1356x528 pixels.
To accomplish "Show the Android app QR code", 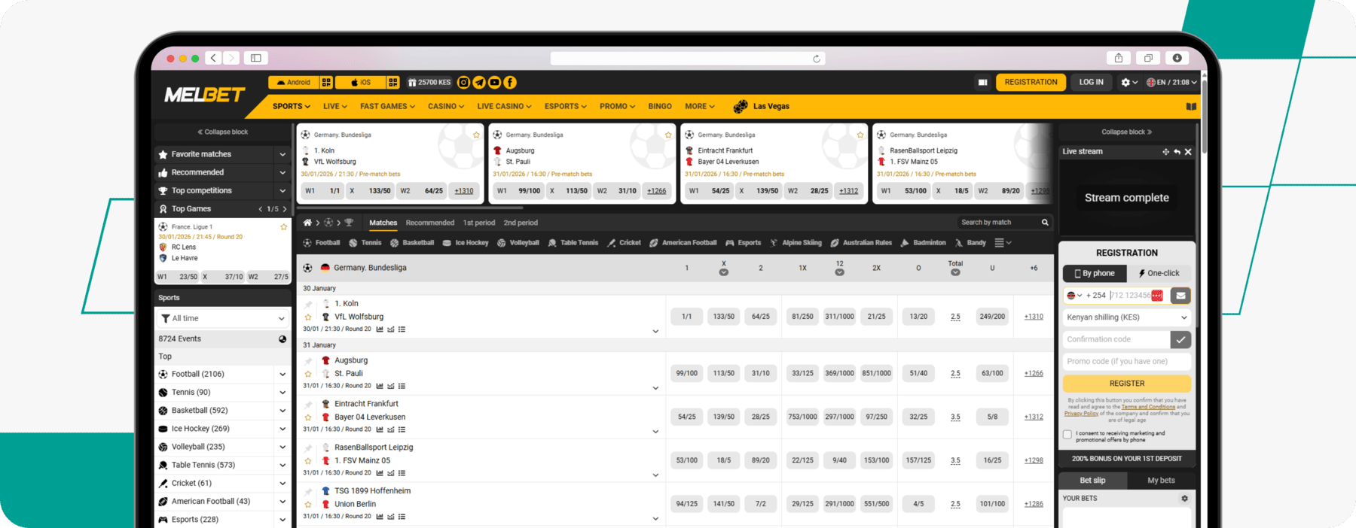I will [326, 83].
